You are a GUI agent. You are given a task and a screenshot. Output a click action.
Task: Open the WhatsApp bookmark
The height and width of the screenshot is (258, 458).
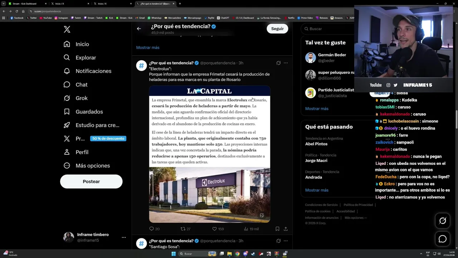click(154, 18)
